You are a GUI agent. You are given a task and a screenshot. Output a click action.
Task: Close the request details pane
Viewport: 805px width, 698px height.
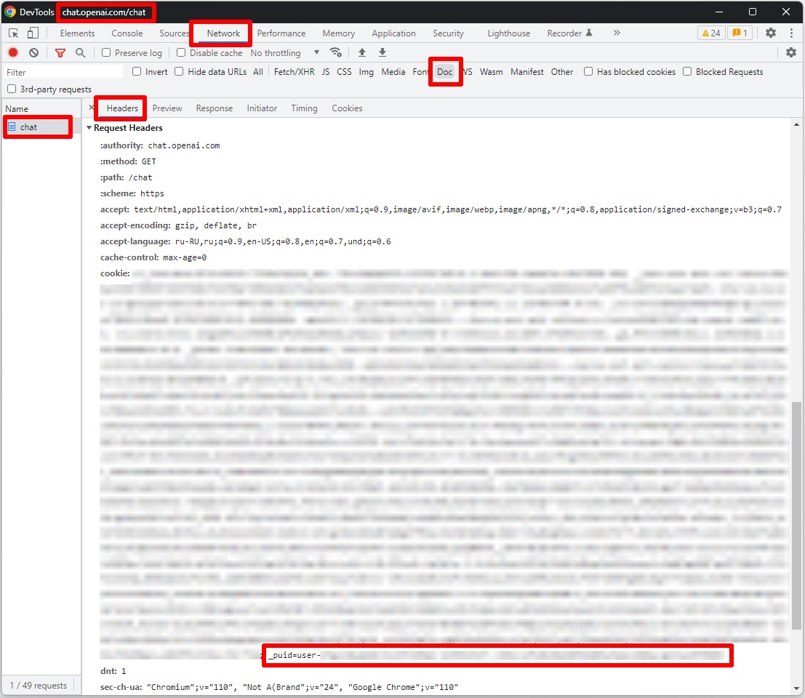pos(92,108)
